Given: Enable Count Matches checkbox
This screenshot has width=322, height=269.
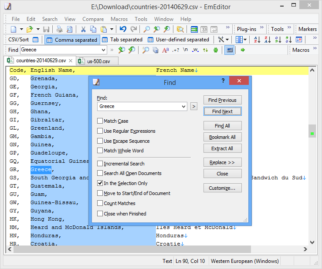Looking at the screenshot, I should (x=100, y=203).
